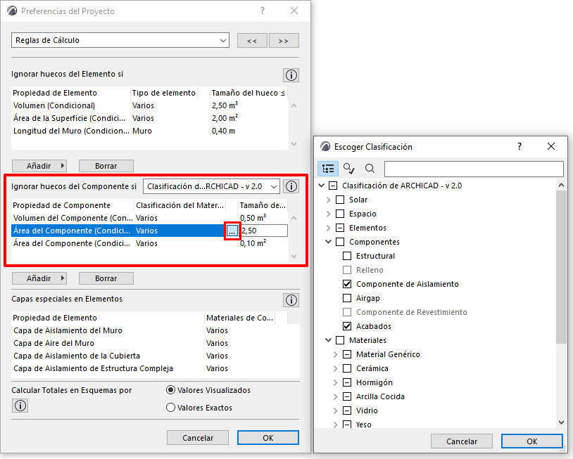Select the search-checked-items icon in Escoger Clasificación

tap(348, 169)
